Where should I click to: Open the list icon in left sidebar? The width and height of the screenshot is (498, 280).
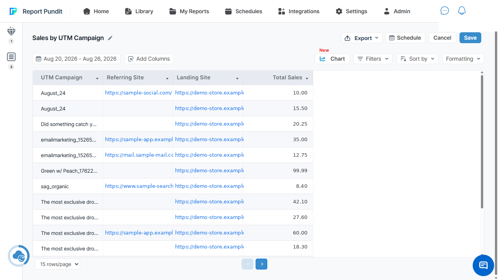point(11,57)
